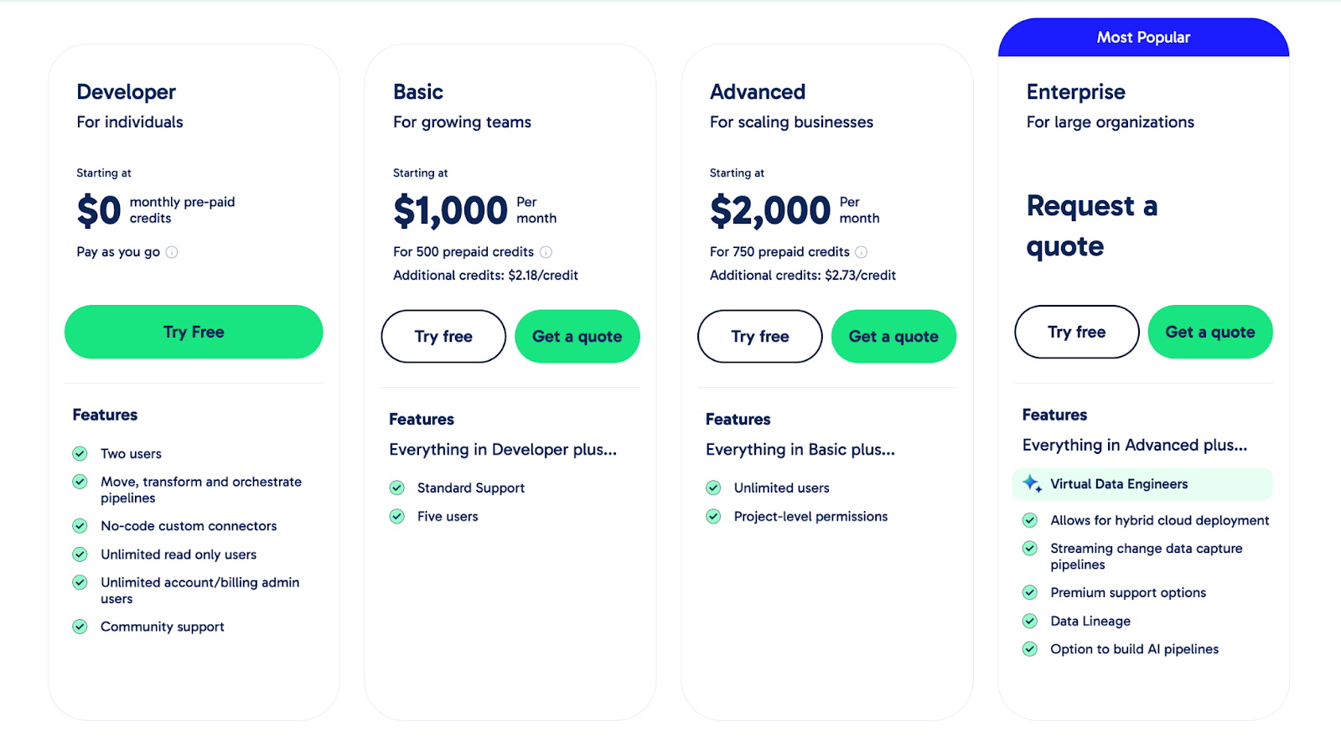The height and width of the screenshot is (753, 1341).
Task: Click info icon beside Pay as you go
Action: [x=172, y=252]
